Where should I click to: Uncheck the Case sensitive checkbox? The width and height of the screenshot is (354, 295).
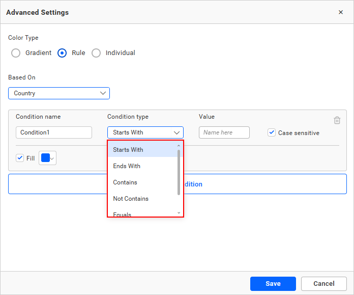(x=272, y=132)
